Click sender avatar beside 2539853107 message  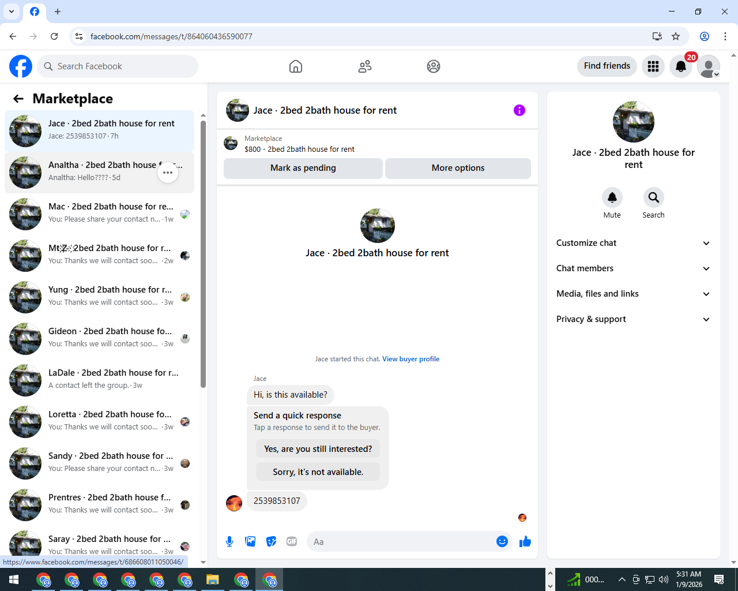point(234,503)
